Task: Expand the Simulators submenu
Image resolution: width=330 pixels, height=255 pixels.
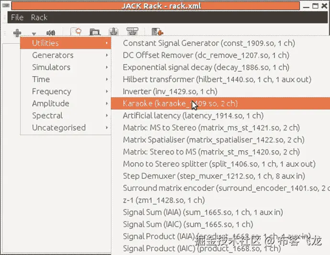Action: click(66, 67)
